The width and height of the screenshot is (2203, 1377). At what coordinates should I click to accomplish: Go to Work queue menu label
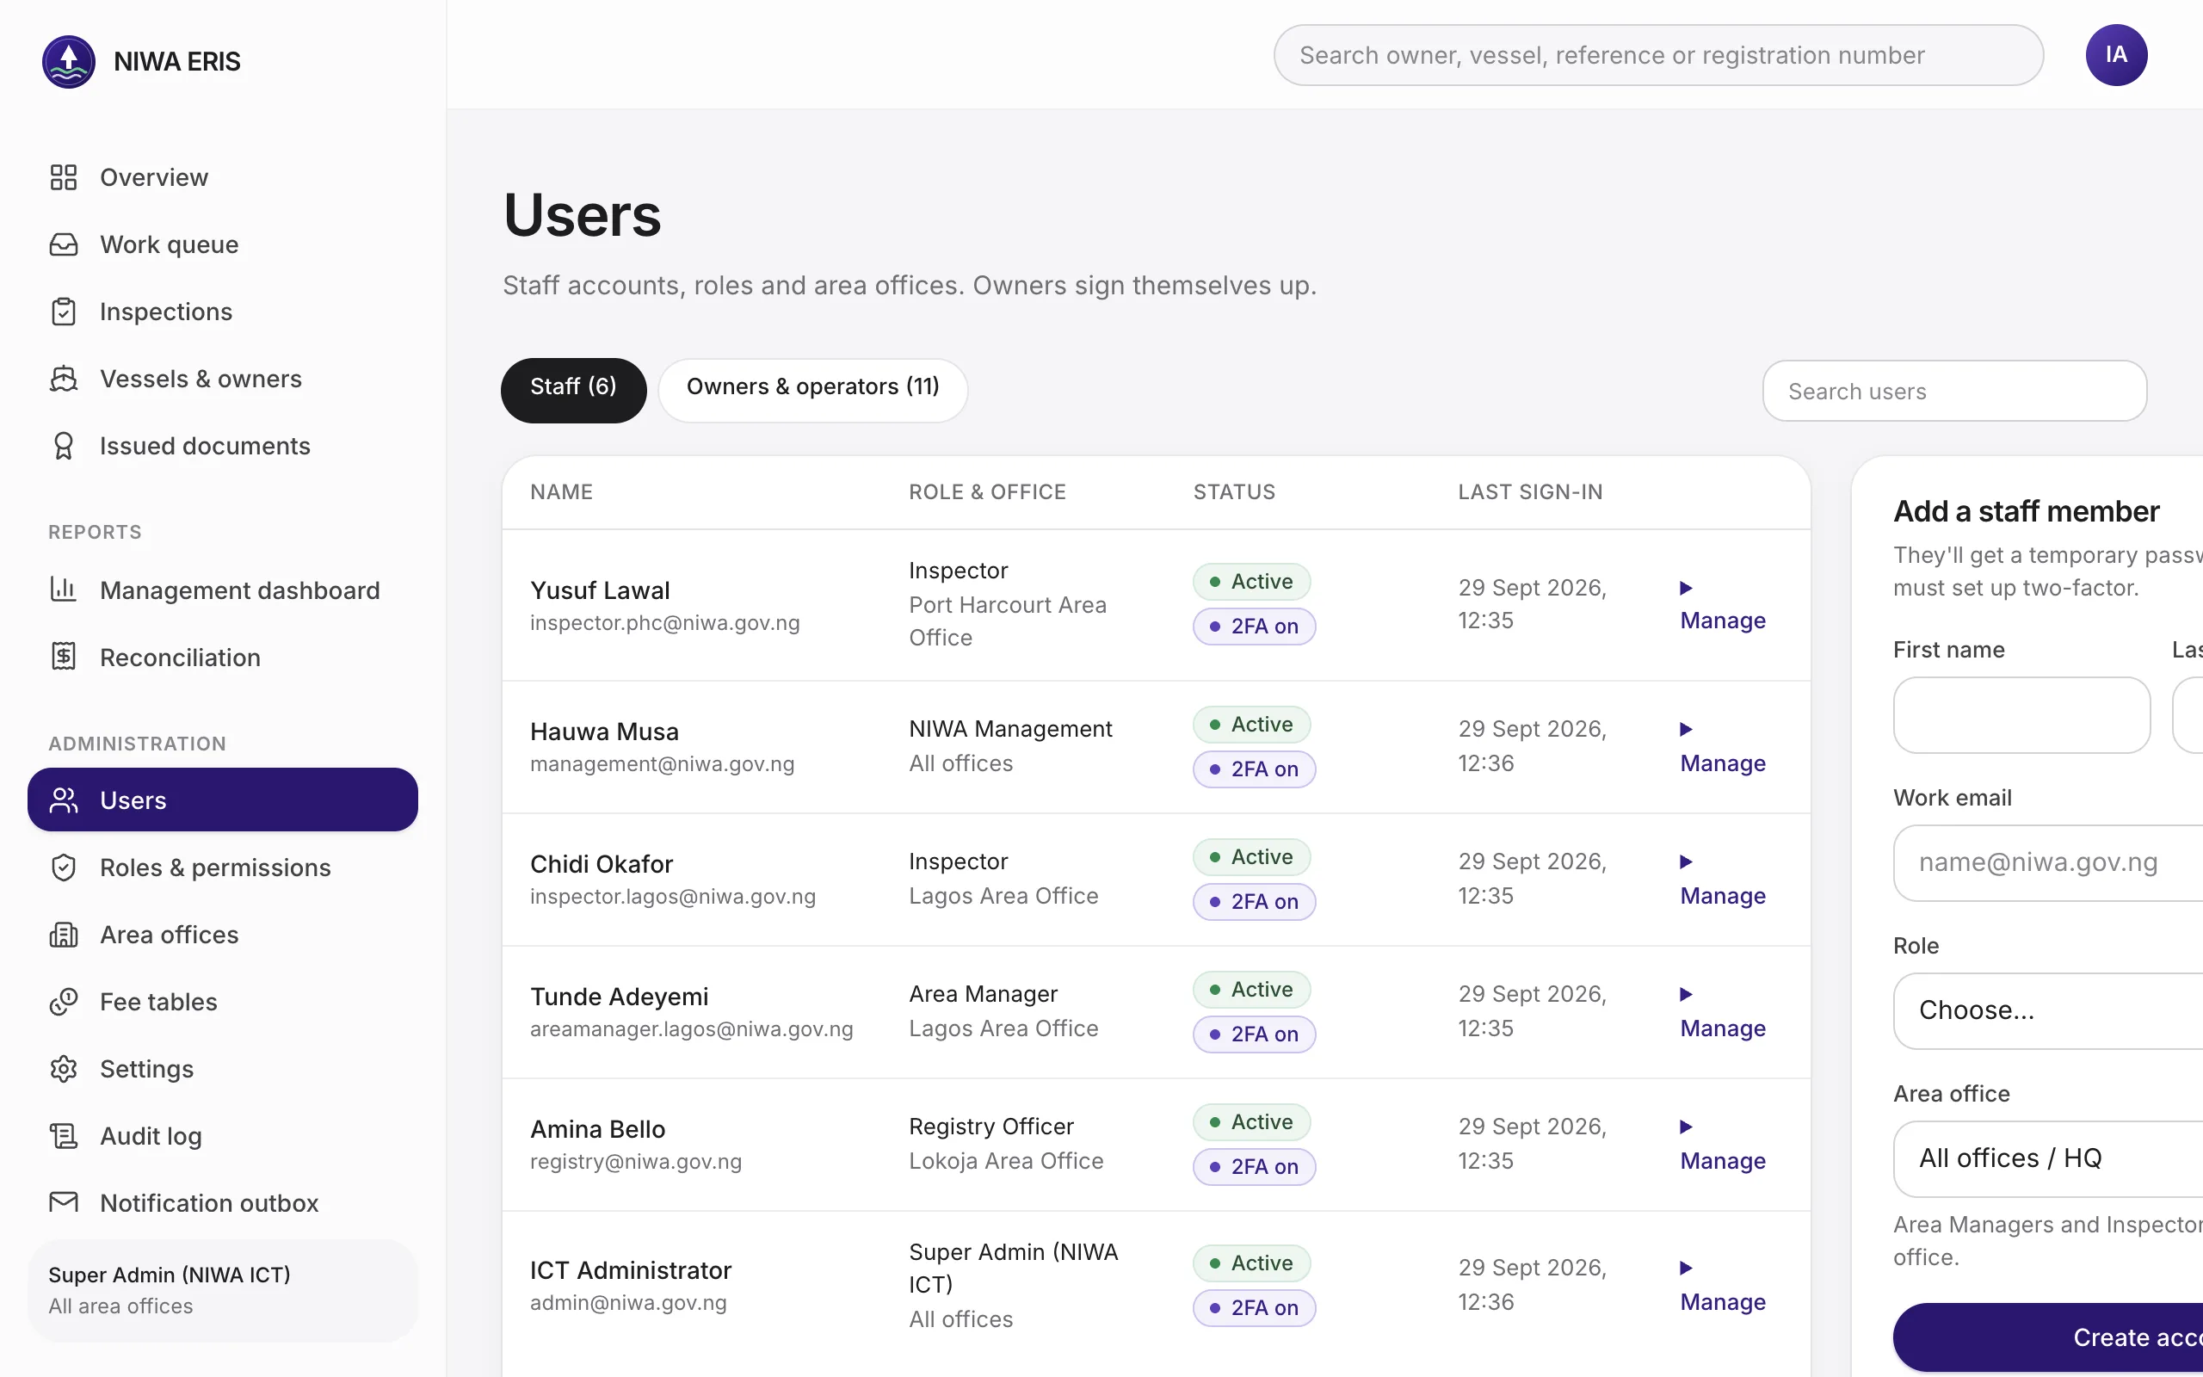170,244
